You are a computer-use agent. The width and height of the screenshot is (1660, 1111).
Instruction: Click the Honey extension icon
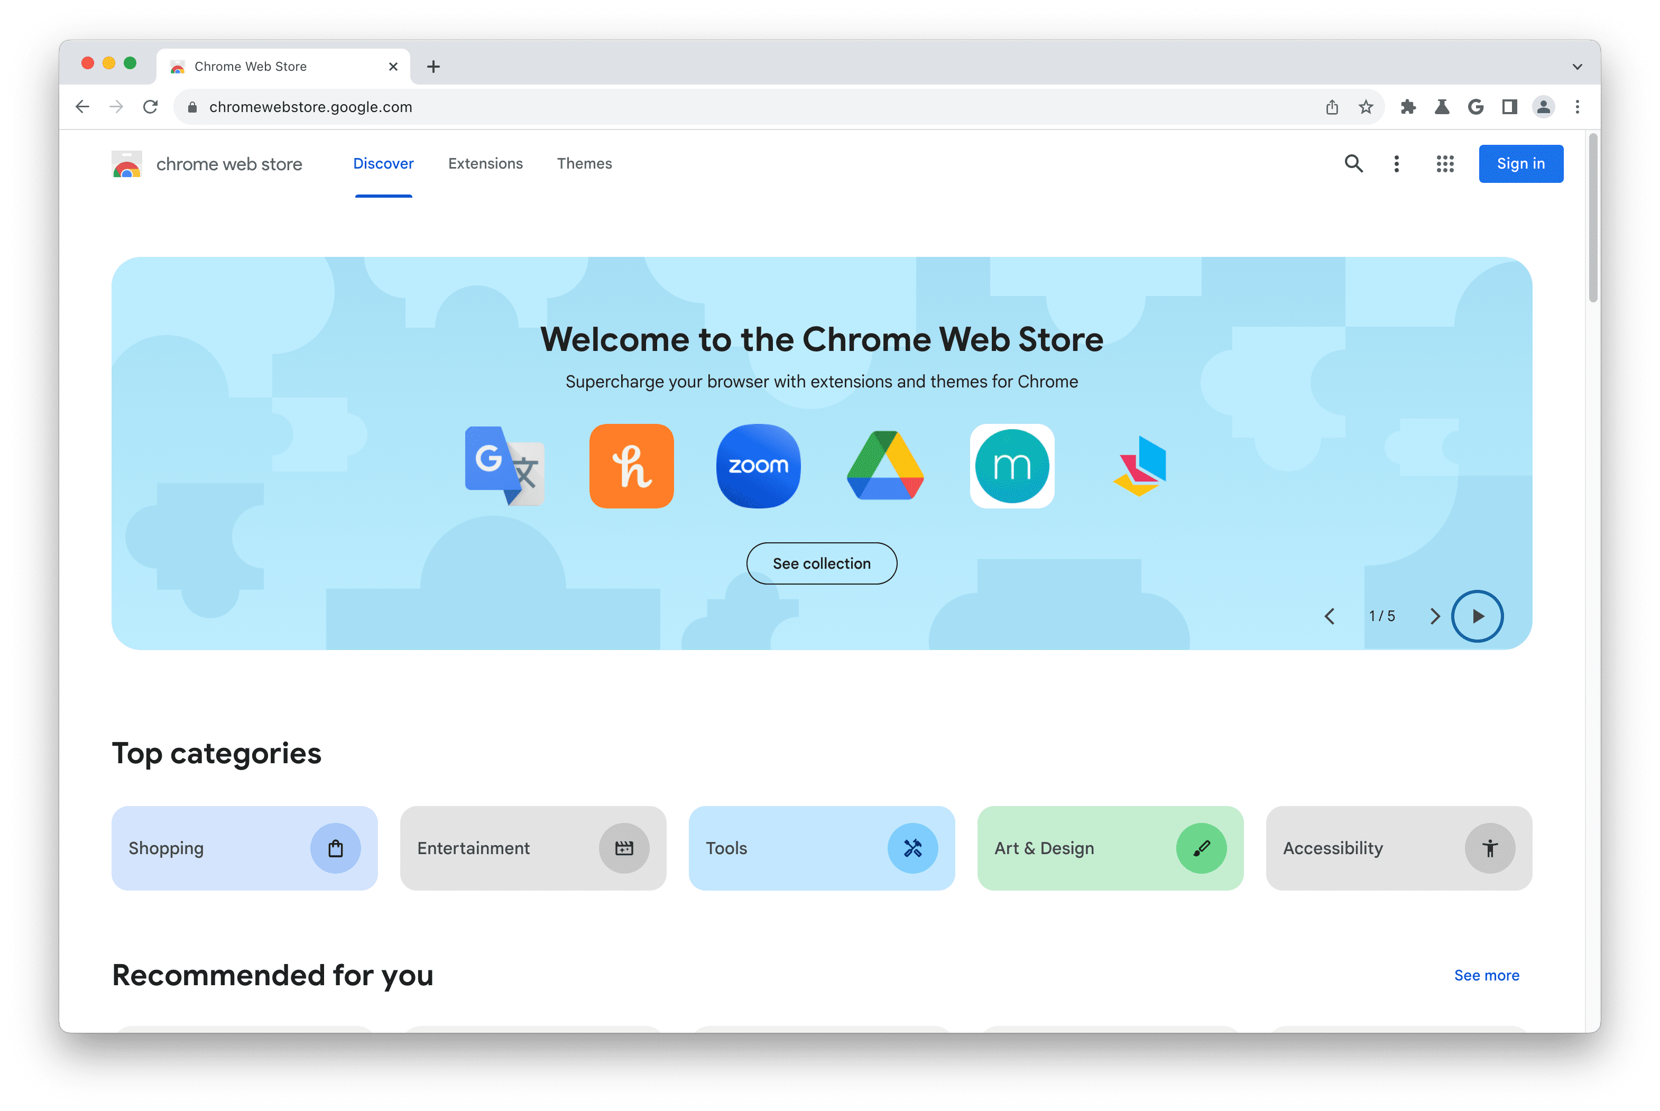632,465
